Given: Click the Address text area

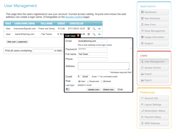Looking at the screenshot, I should [104, 66].
